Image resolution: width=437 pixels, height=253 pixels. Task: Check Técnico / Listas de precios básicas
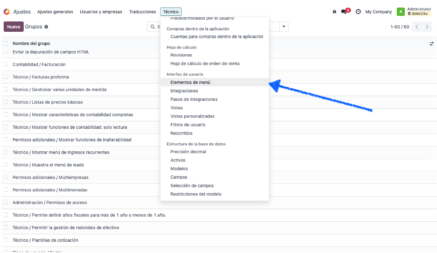(6, 102)
